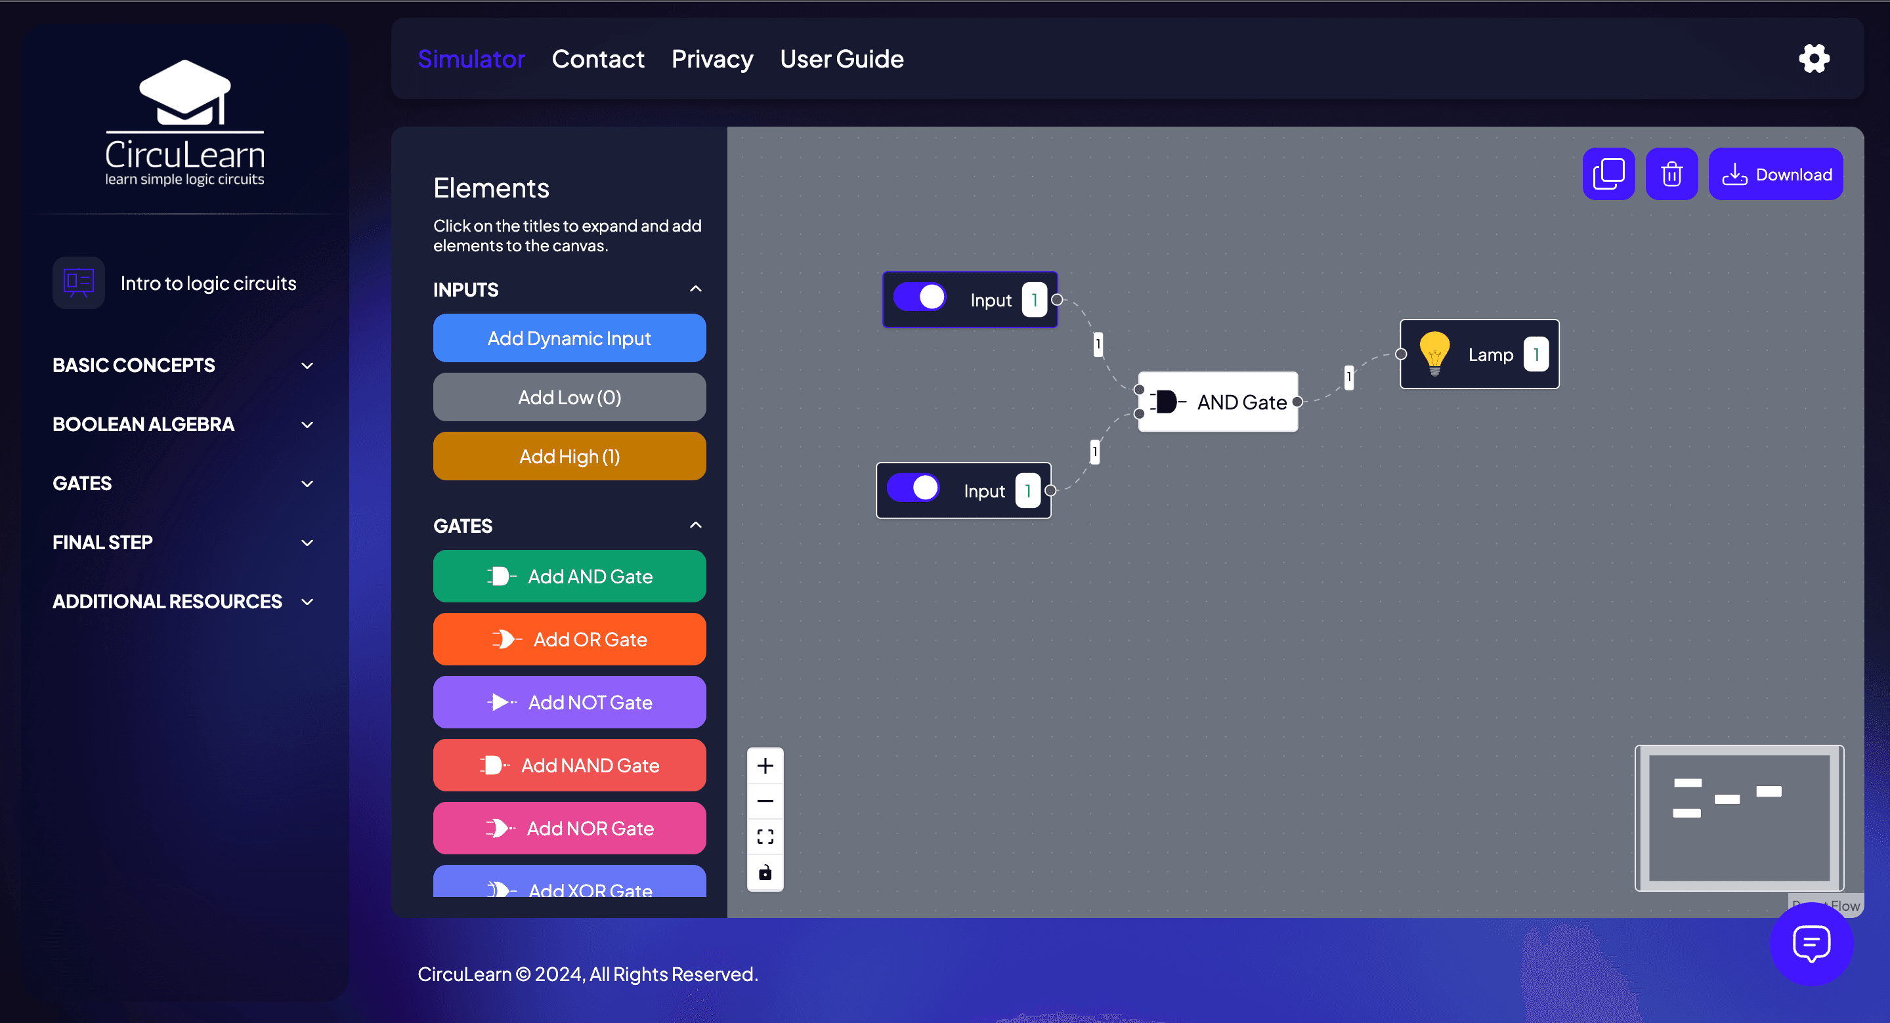Select the Intro to logic circuits presentation icon
Image resolution: width=1890 pixels, height=1023 pixels.
[x=77, y=282]
